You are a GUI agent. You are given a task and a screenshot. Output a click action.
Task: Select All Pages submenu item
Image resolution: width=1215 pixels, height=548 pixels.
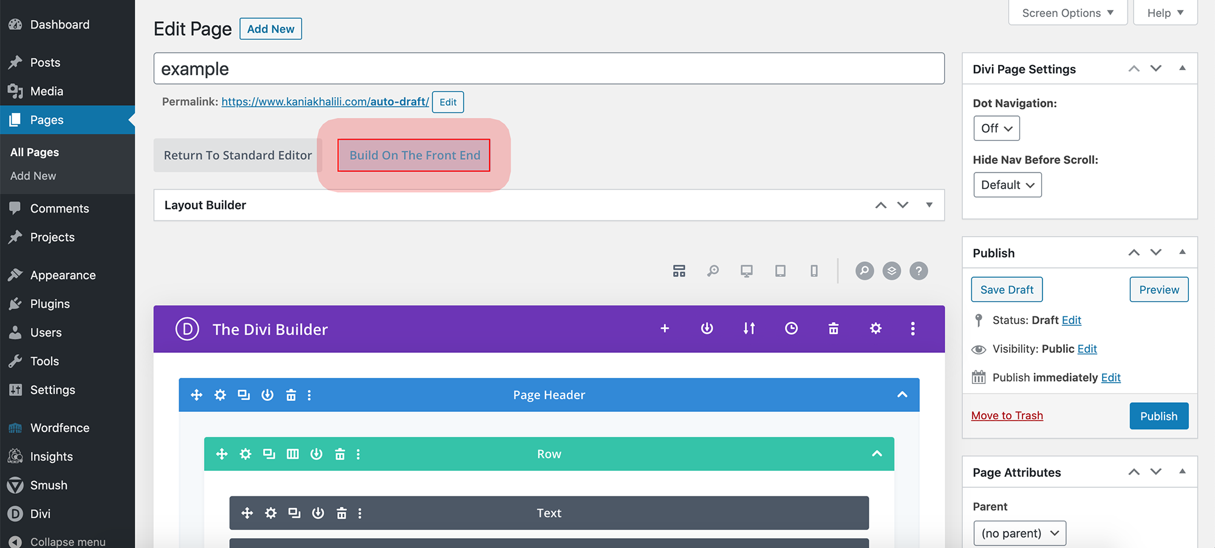[35, 152]
